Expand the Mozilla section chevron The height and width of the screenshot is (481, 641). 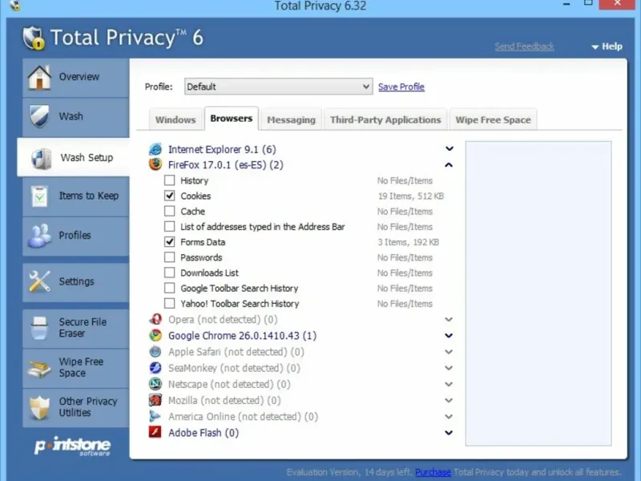(449, 400)
